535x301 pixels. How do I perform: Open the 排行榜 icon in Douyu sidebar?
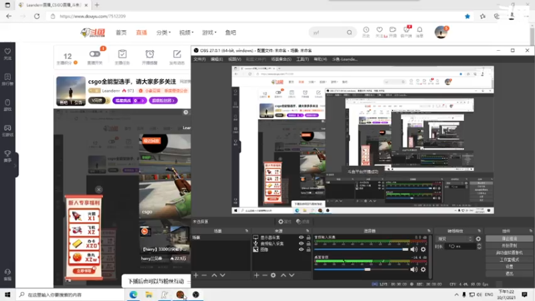click(7, 77)
